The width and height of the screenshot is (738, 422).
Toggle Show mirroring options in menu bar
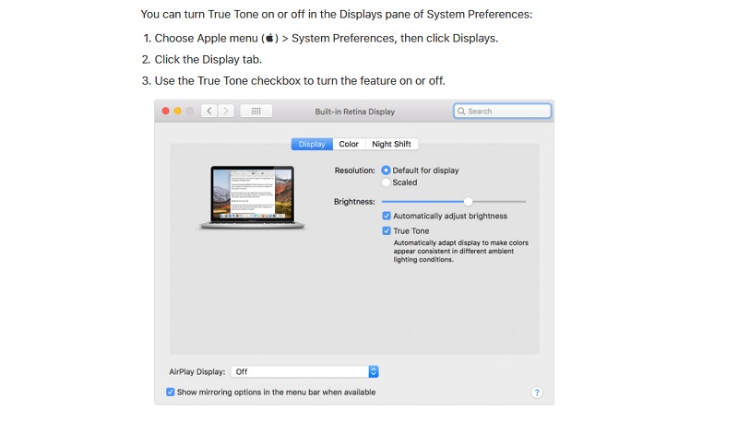pos(171,392)
